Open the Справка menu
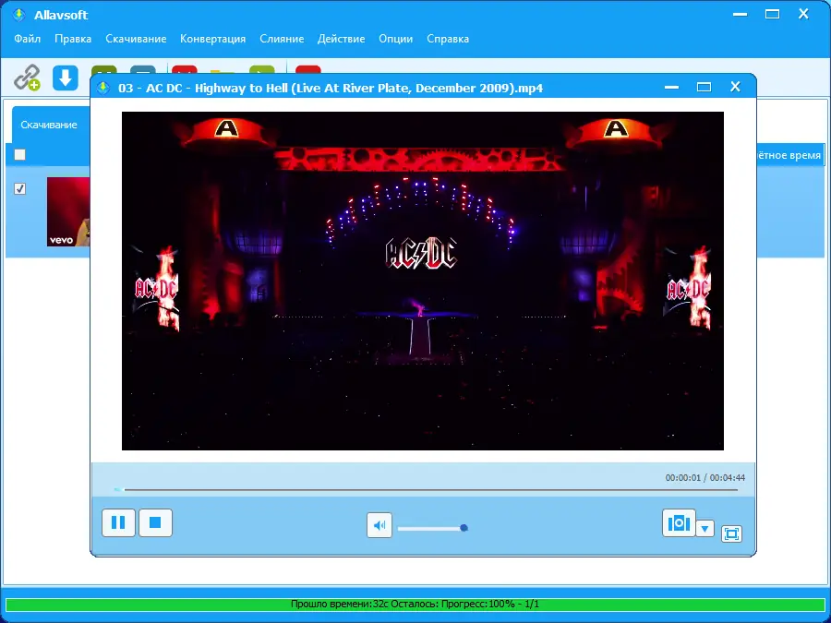831x623 pixels. tap(446, 39)
